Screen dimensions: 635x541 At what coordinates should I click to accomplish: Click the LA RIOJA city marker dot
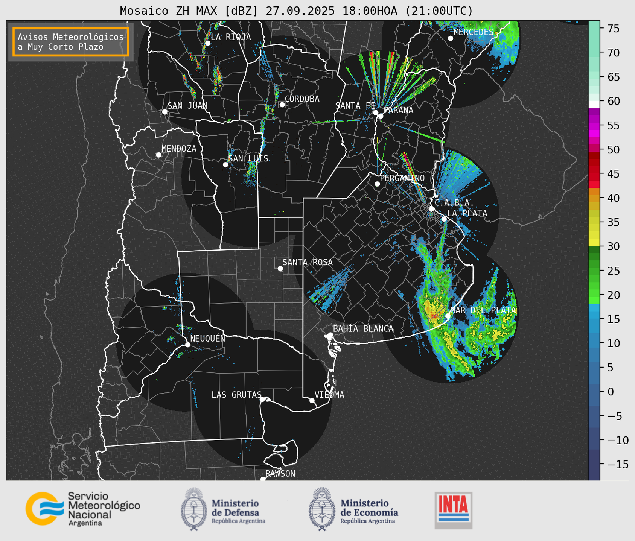pyautogui.click(x=207, y=43)
